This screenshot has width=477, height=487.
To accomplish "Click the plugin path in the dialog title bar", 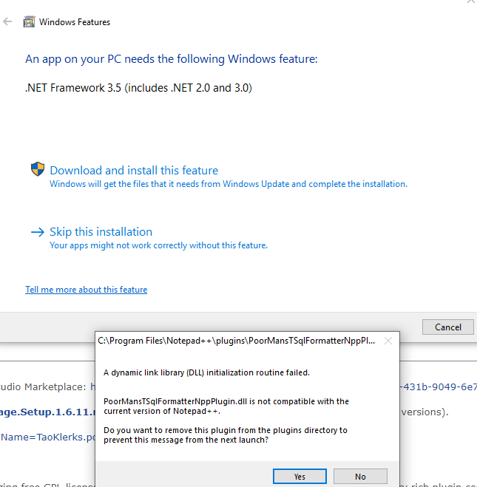I will click(236, 341).
